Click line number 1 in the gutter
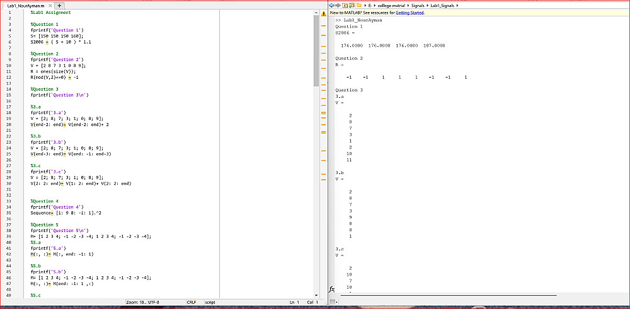This screenshot has width=630, height=309. pyautogui.click(x=9, y=13)
